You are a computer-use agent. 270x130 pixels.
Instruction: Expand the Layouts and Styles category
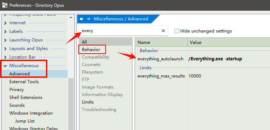pyautogui.click(x=5, y=49)
